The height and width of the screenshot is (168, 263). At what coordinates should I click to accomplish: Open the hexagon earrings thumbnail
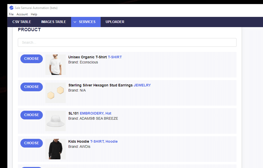[56, 93]
